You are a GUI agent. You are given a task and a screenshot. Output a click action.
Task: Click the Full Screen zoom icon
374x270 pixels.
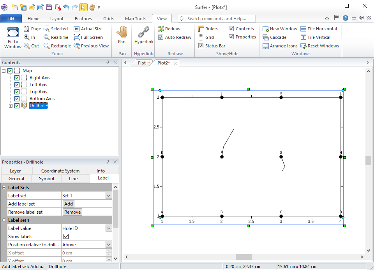point(77,37)
